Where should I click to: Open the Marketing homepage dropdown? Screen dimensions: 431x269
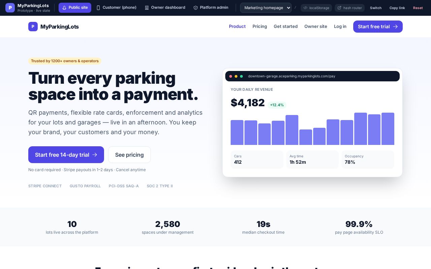[266, 8]
